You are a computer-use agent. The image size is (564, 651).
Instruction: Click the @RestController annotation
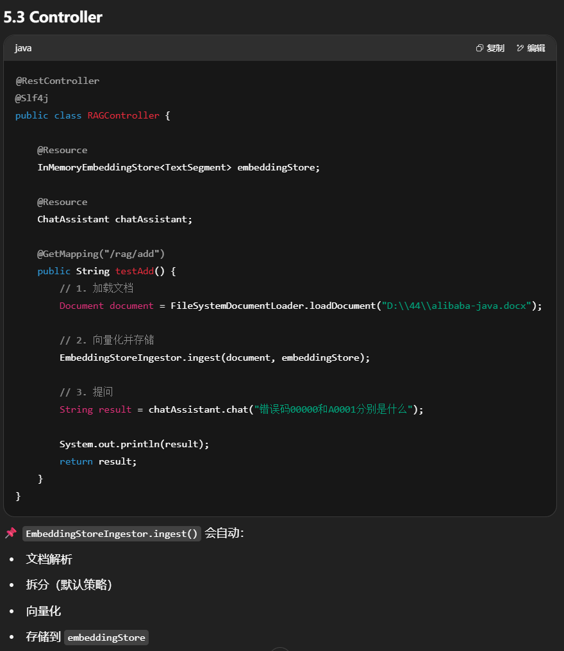[x=58, y=81]
